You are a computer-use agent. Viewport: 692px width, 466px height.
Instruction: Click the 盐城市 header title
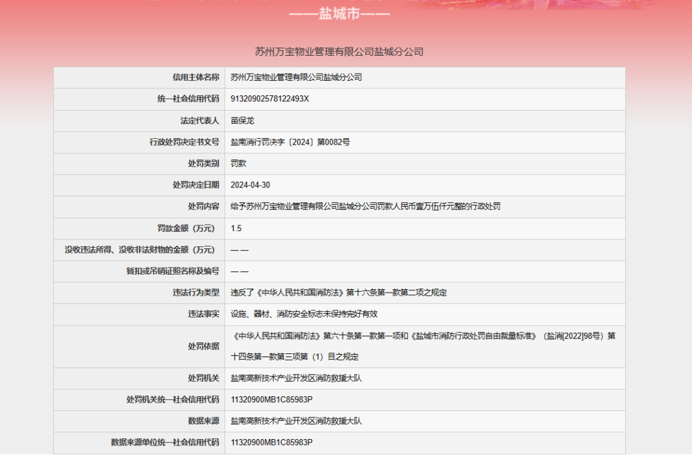point(339,13)
